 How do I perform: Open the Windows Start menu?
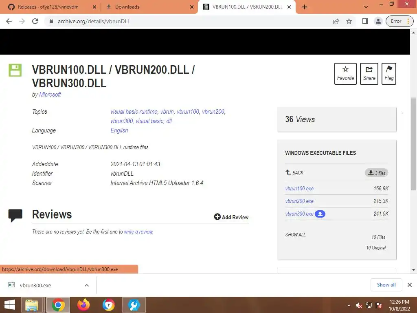tap(10, 305)
